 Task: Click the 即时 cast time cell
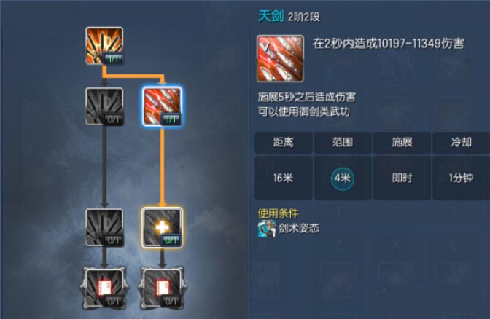[x=402, y=178]
